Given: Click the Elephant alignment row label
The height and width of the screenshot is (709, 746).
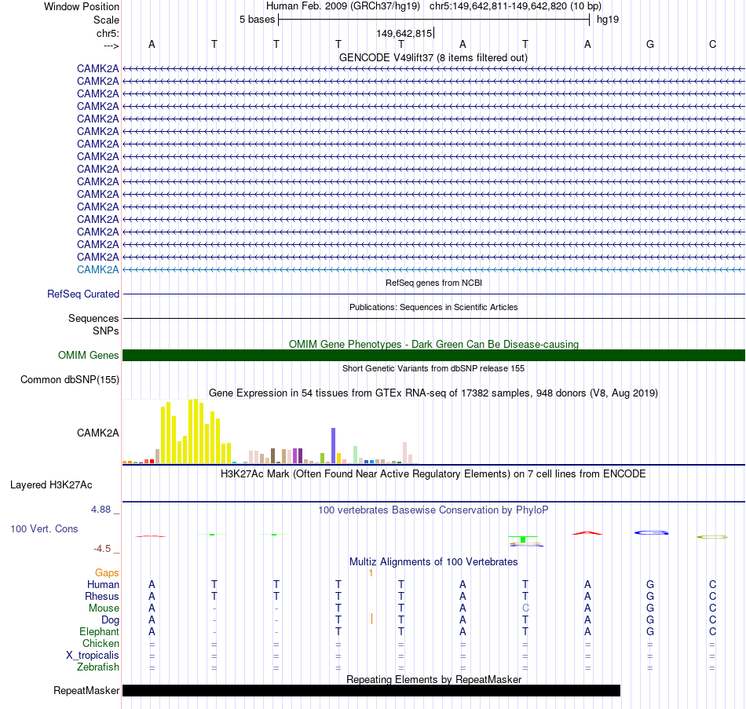Looking at the screenshot, I should [99, 631].
